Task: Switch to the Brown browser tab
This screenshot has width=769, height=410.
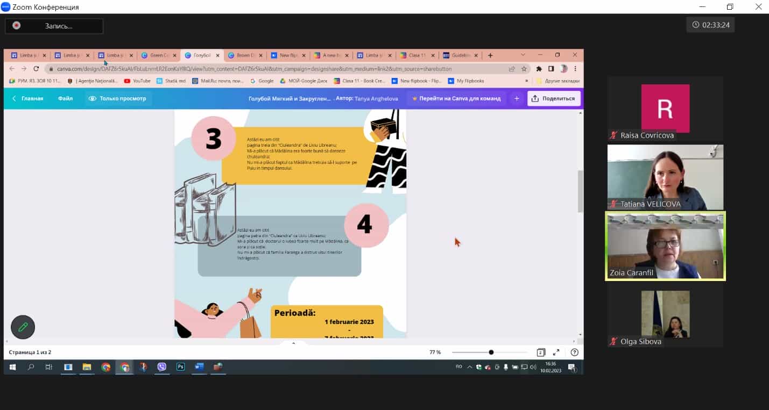Action: [245, 55]
